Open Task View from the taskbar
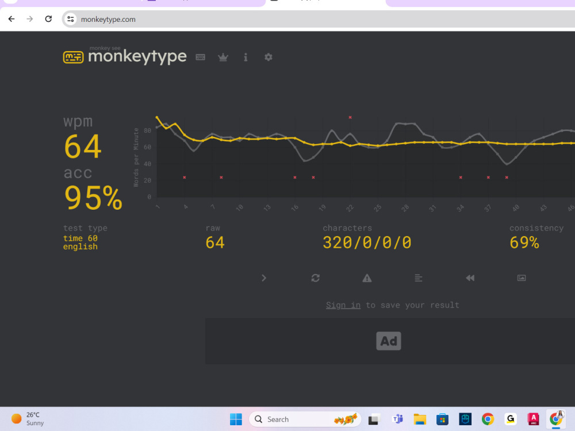Viewport: 575px width, 431px height. point(374,419)
